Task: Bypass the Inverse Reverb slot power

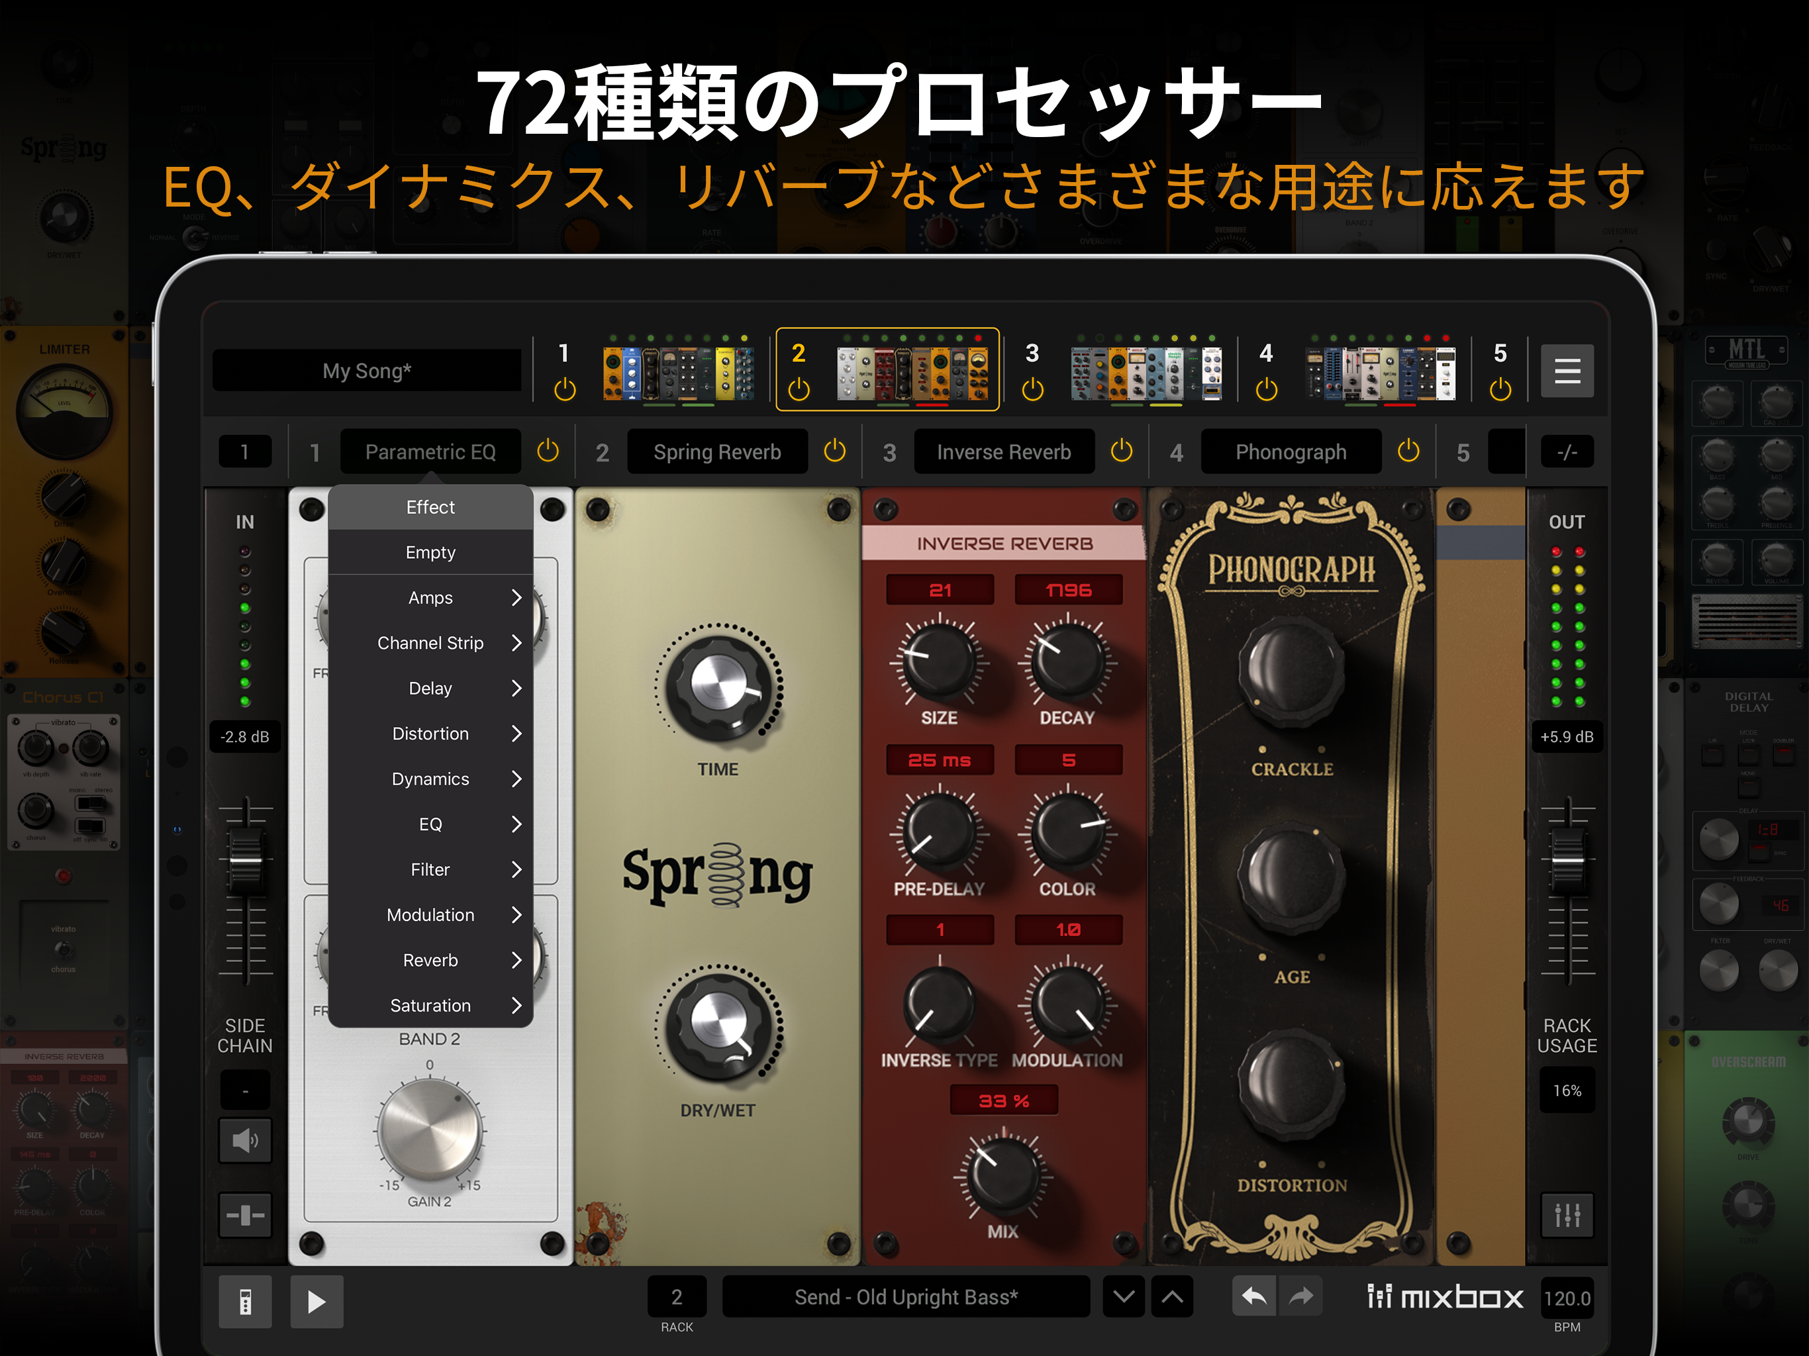Action: pyautogui.click(x=1122, y=451)
